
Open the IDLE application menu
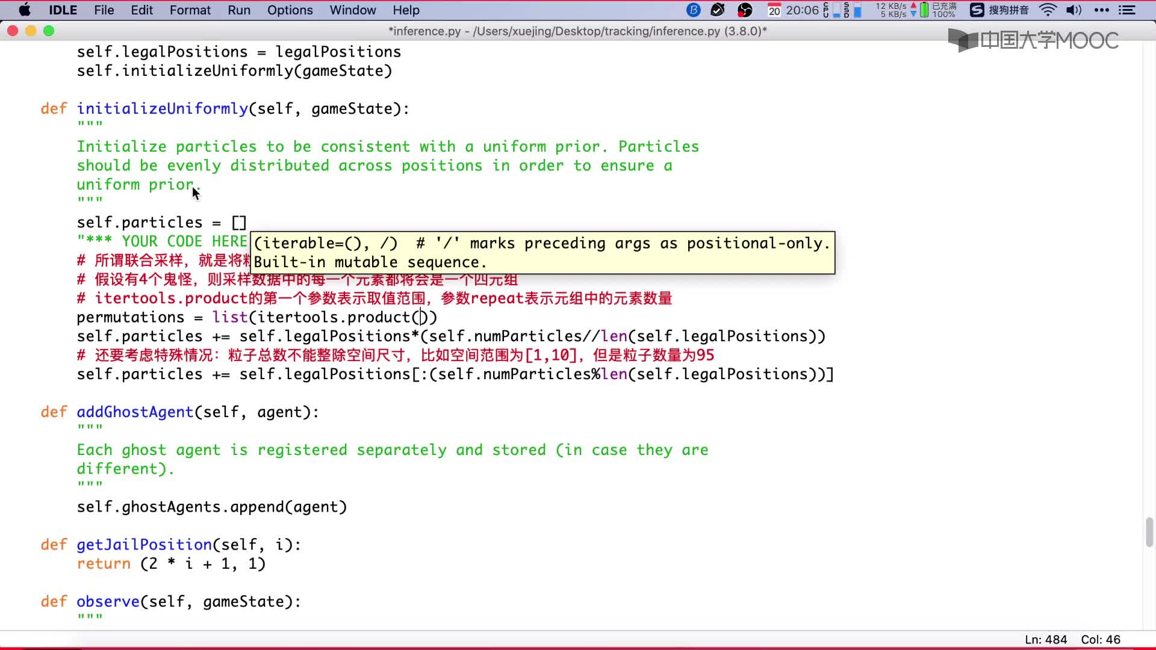coord(63,10)
